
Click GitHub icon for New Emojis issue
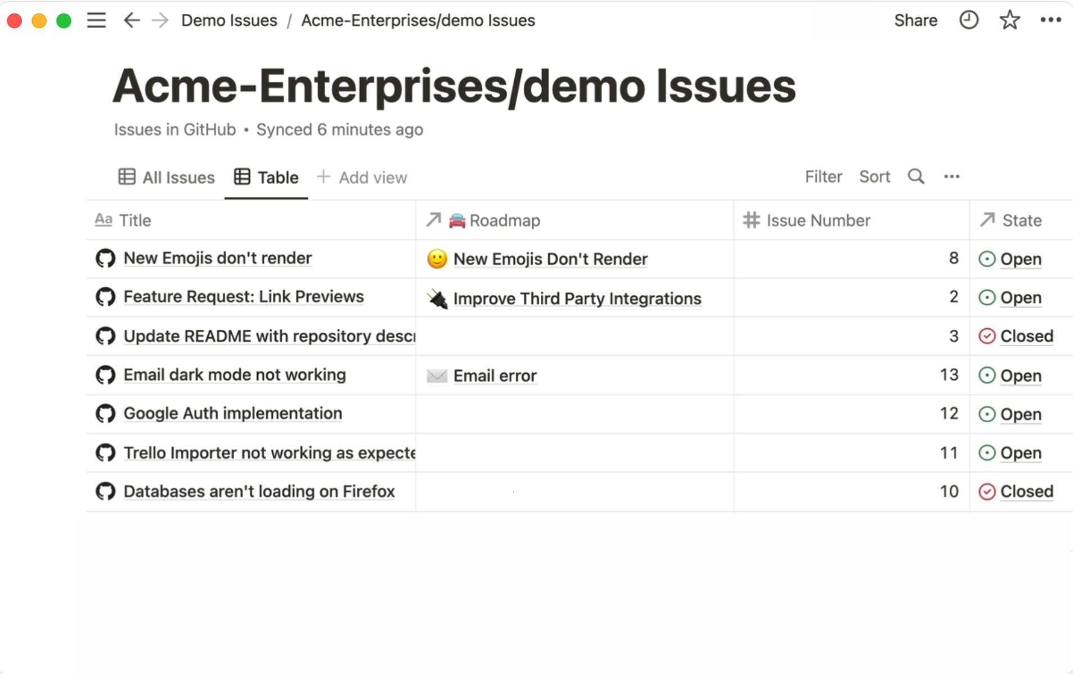105,259
